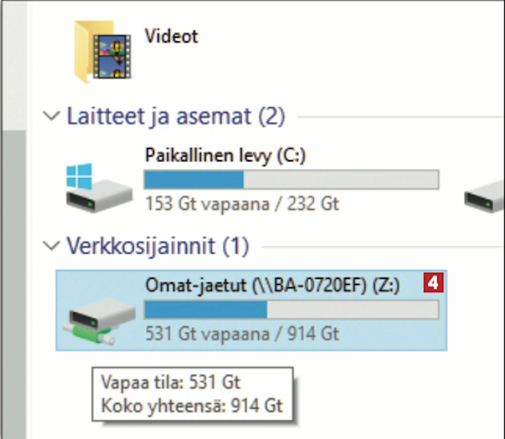
Task: Select the Paikallinen levy (C:) label
Action: click(225, 156)
